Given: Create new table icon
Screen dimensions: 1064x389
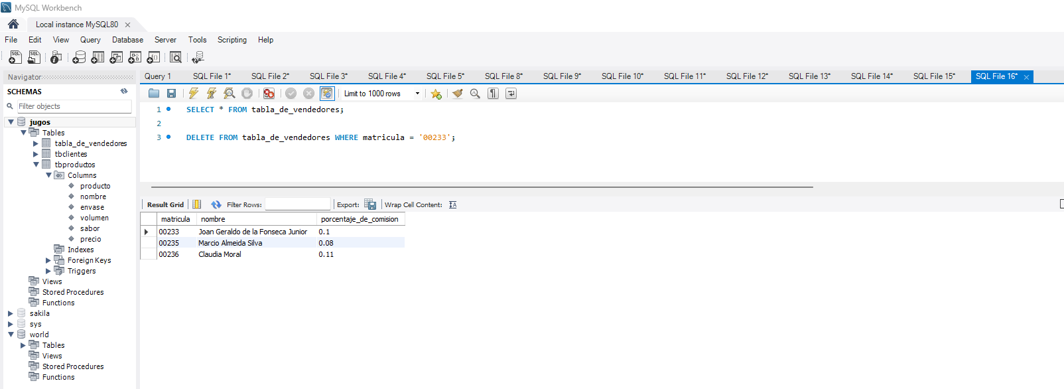Looking at the screenshot, I should [x=98, y=58].
